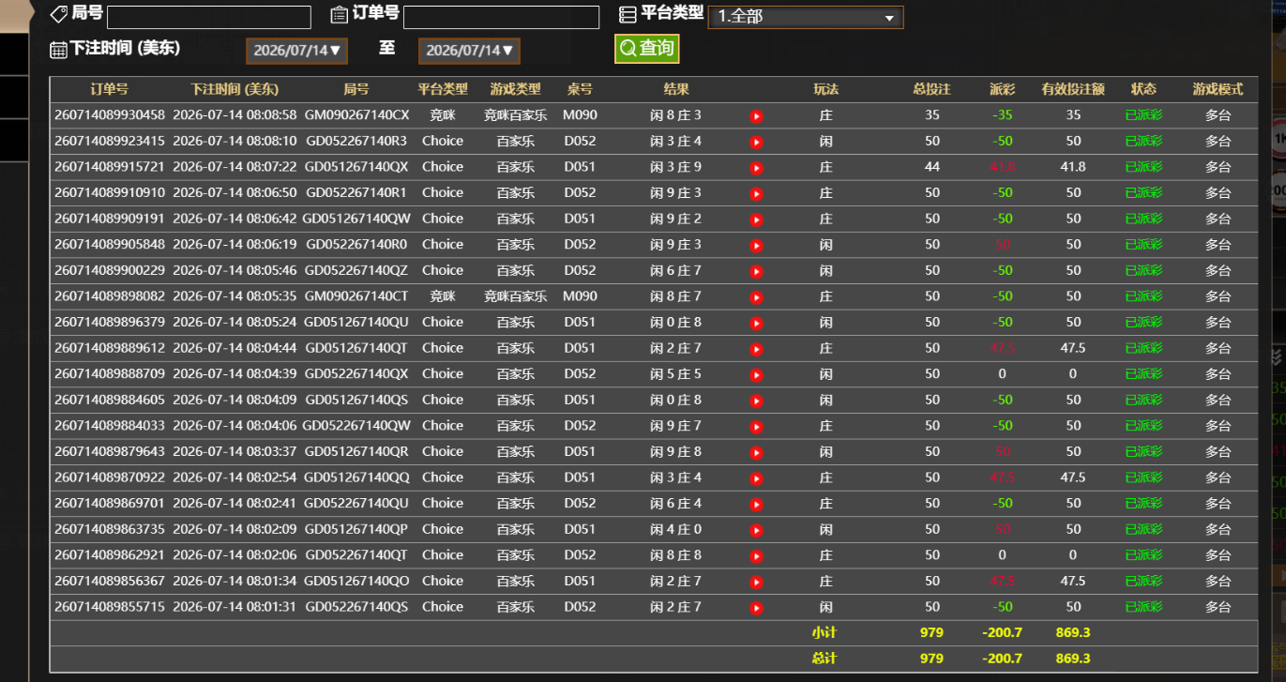This screenshot has width=1286, height=682.
Task: Click the 查询 search button
Action: 646,48
